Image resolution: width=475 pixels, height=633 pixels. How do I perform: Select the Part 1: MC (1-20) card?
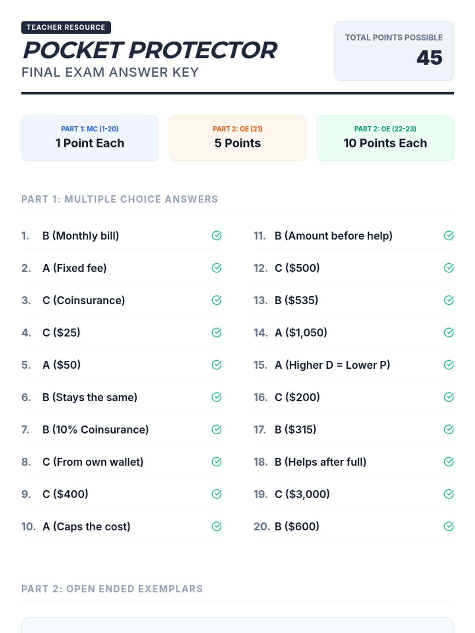[x=90, y=138]
